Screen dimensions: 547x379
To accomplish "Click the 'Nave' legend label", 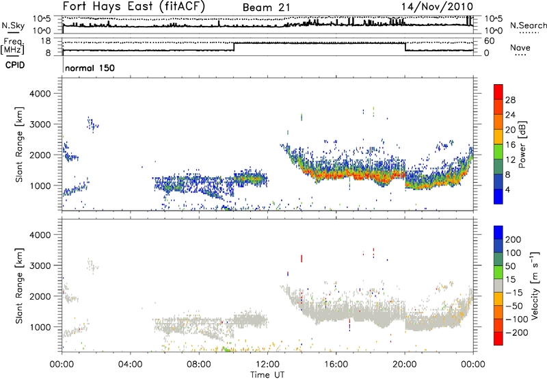I will coord(520,47).
